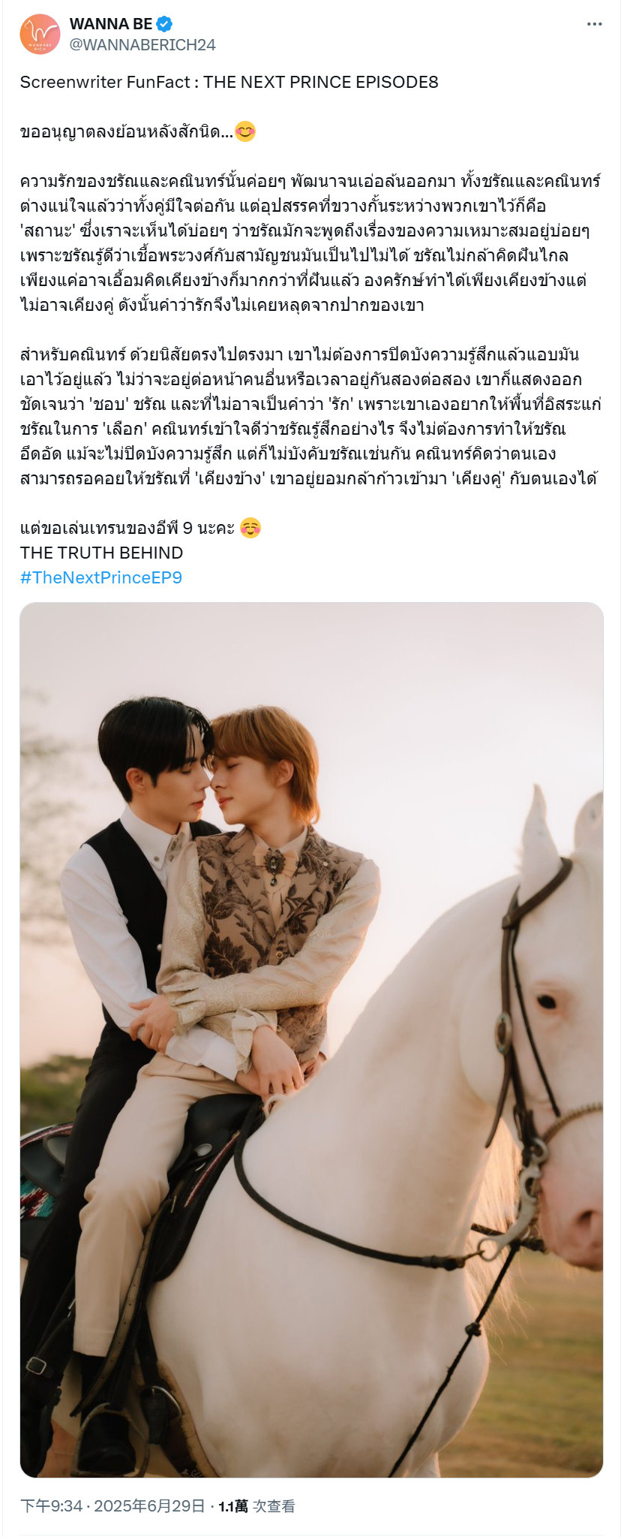The height and width of the screenshot is (1537, 627).
Task: Open the attached photo of the horse riders
Action: coord(312,1040)
